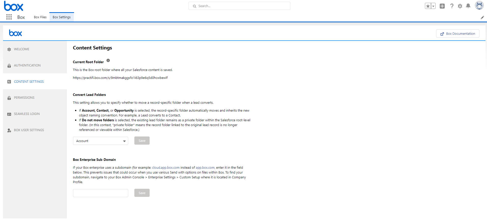487x223 pixels.
Task: Open Box Documentation
Action: click(457, 34)
